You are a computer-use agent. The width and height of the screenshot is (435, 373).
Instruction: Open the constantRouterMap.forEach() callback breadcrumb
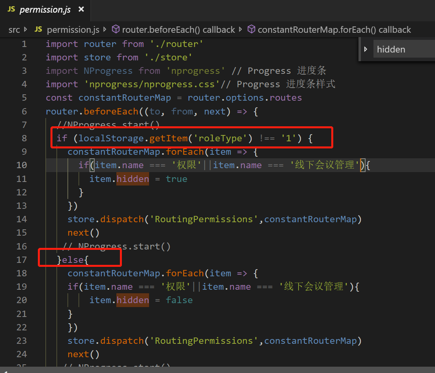334,30
